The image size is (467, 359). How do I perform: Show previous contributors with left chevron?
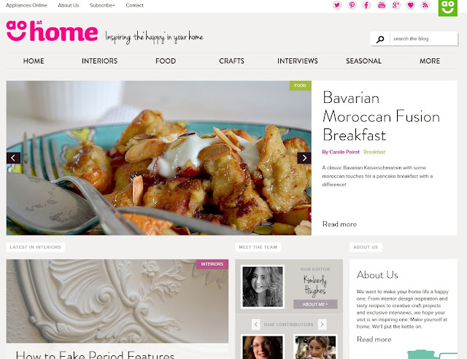pos(256,324)
